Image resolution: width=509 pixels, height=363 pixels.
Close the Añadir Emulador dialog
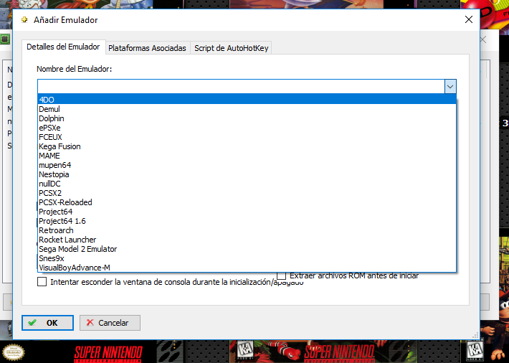(x=468, y=19)
